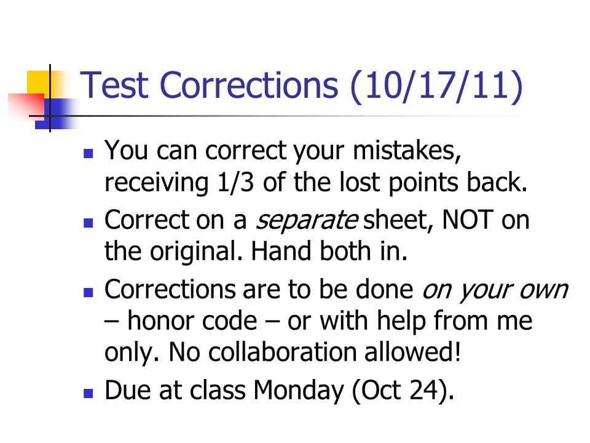590x443 pixels.
Task: Click the text Due at class Monday
Action: (x=224, y=391)
